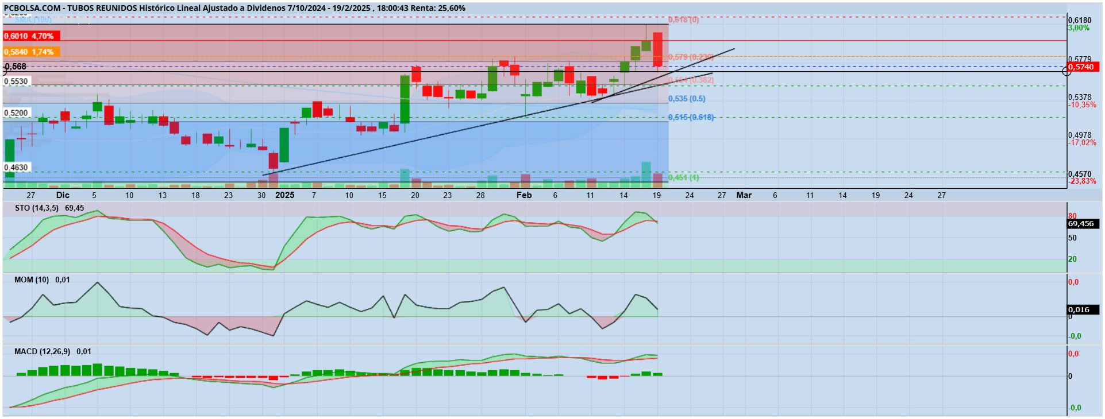Screen dimensions: 1105x419
Task: Click the 0,6180 3,00% axis price label
Action: 1080,24
